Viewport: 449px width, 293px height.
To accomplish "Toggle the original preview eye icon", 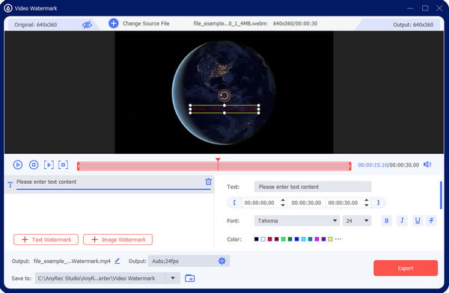I will coord(87,25).
